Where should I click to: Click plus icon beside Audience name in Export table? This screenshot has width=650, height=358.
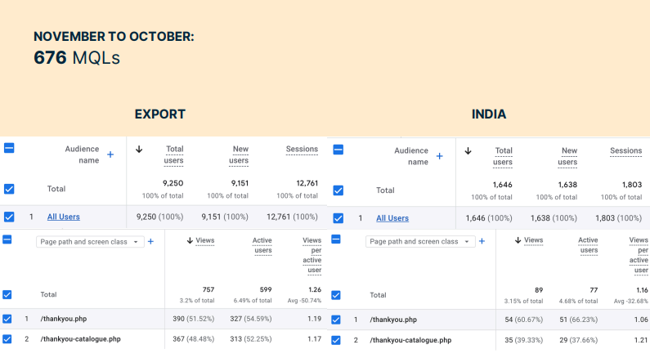110,154
